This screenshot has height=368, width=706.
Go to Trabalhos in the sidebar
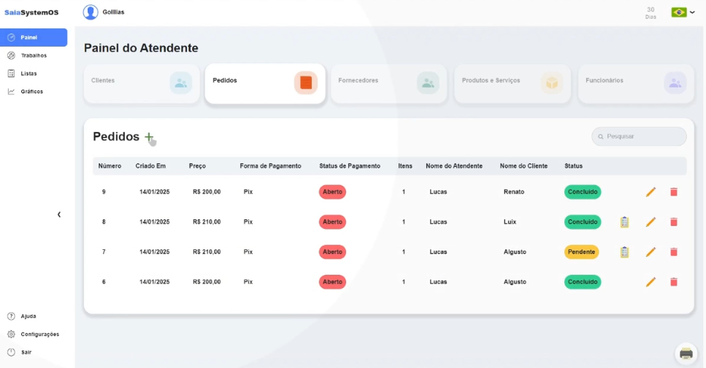click(x=34, y=55)
